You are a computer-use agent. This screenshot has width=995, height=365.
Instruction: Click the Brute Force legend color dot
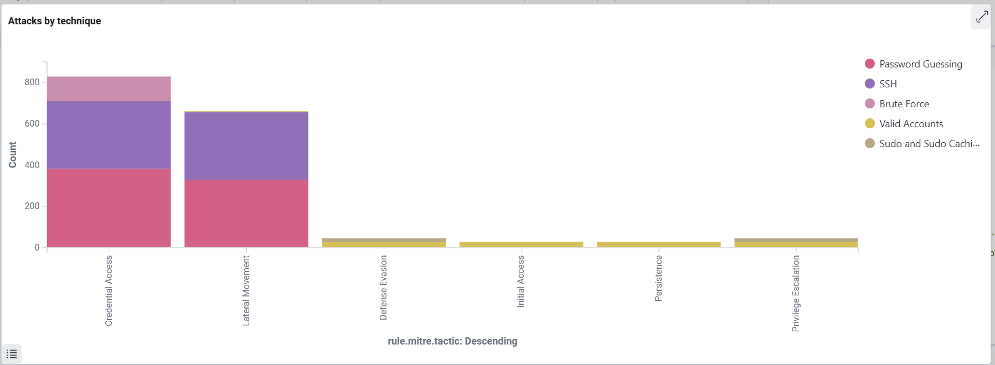870,103
